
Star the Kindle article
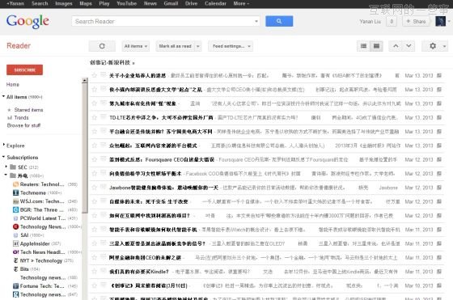pos(94,272)
